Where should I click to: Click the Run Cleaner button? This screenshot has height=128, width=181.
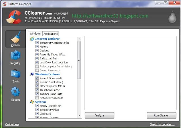(x=161, y=115)
